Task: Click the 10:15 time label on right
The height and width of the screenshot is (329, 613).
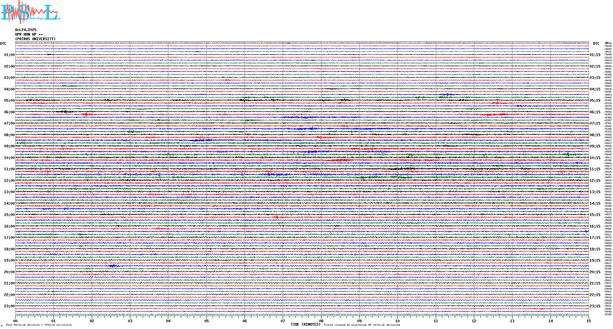Action: (x=595, y=158)
